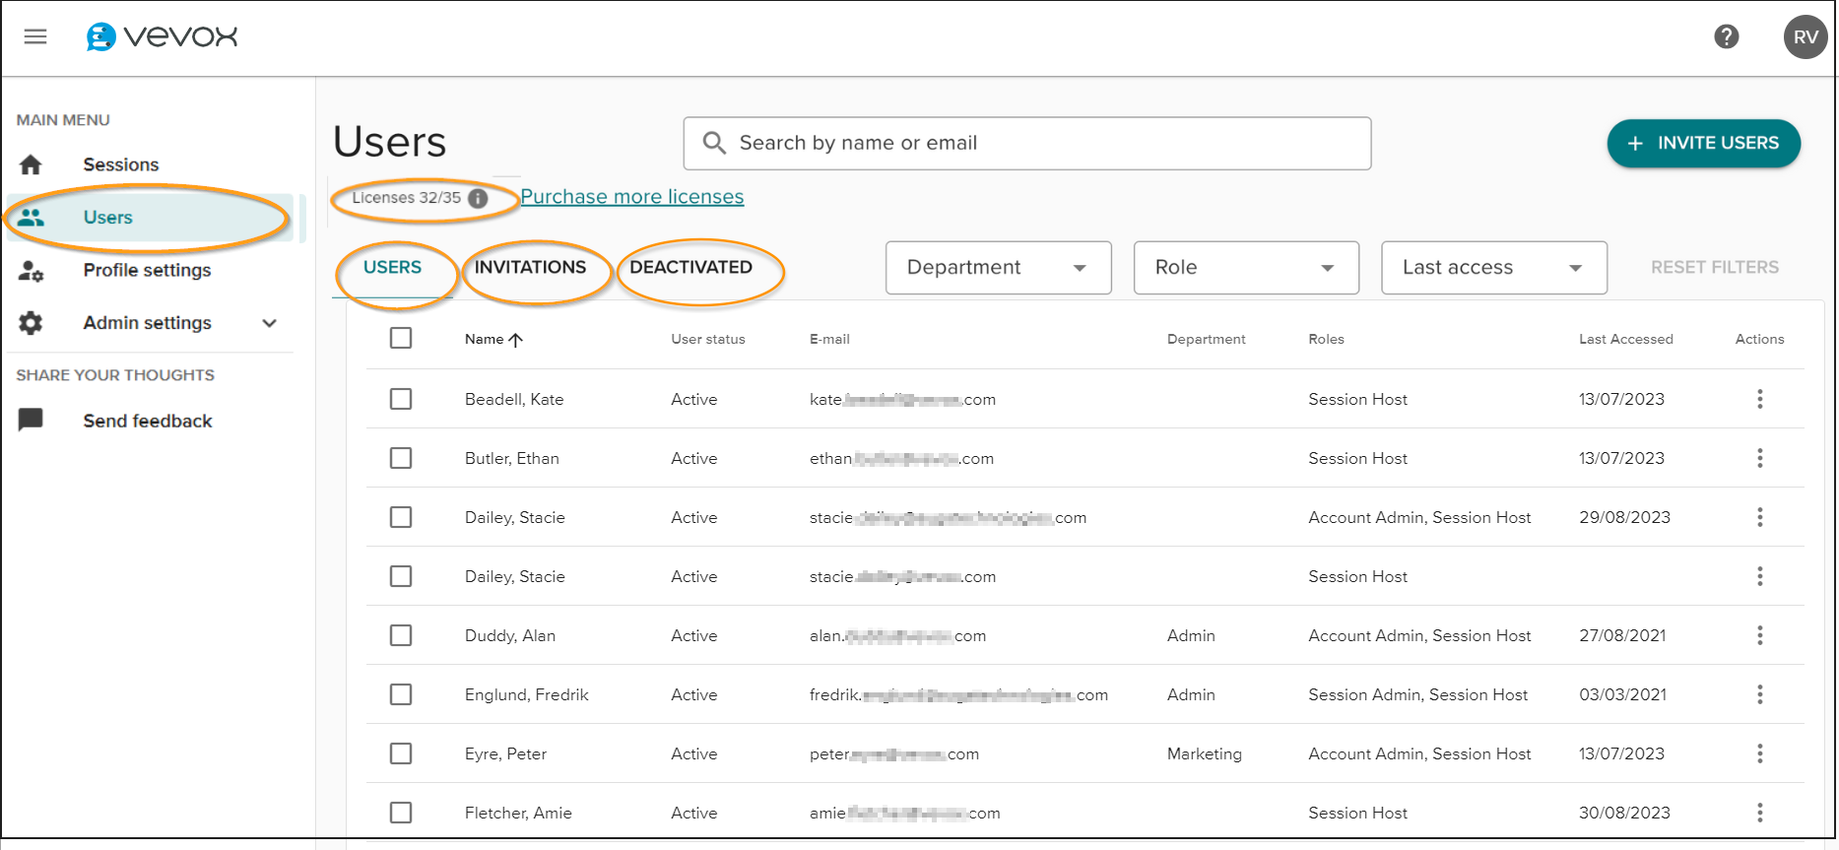Click the Admin settings gear icon
Image resolution: width=1839 pixels, height=850 pixels.
coord(31,323)
